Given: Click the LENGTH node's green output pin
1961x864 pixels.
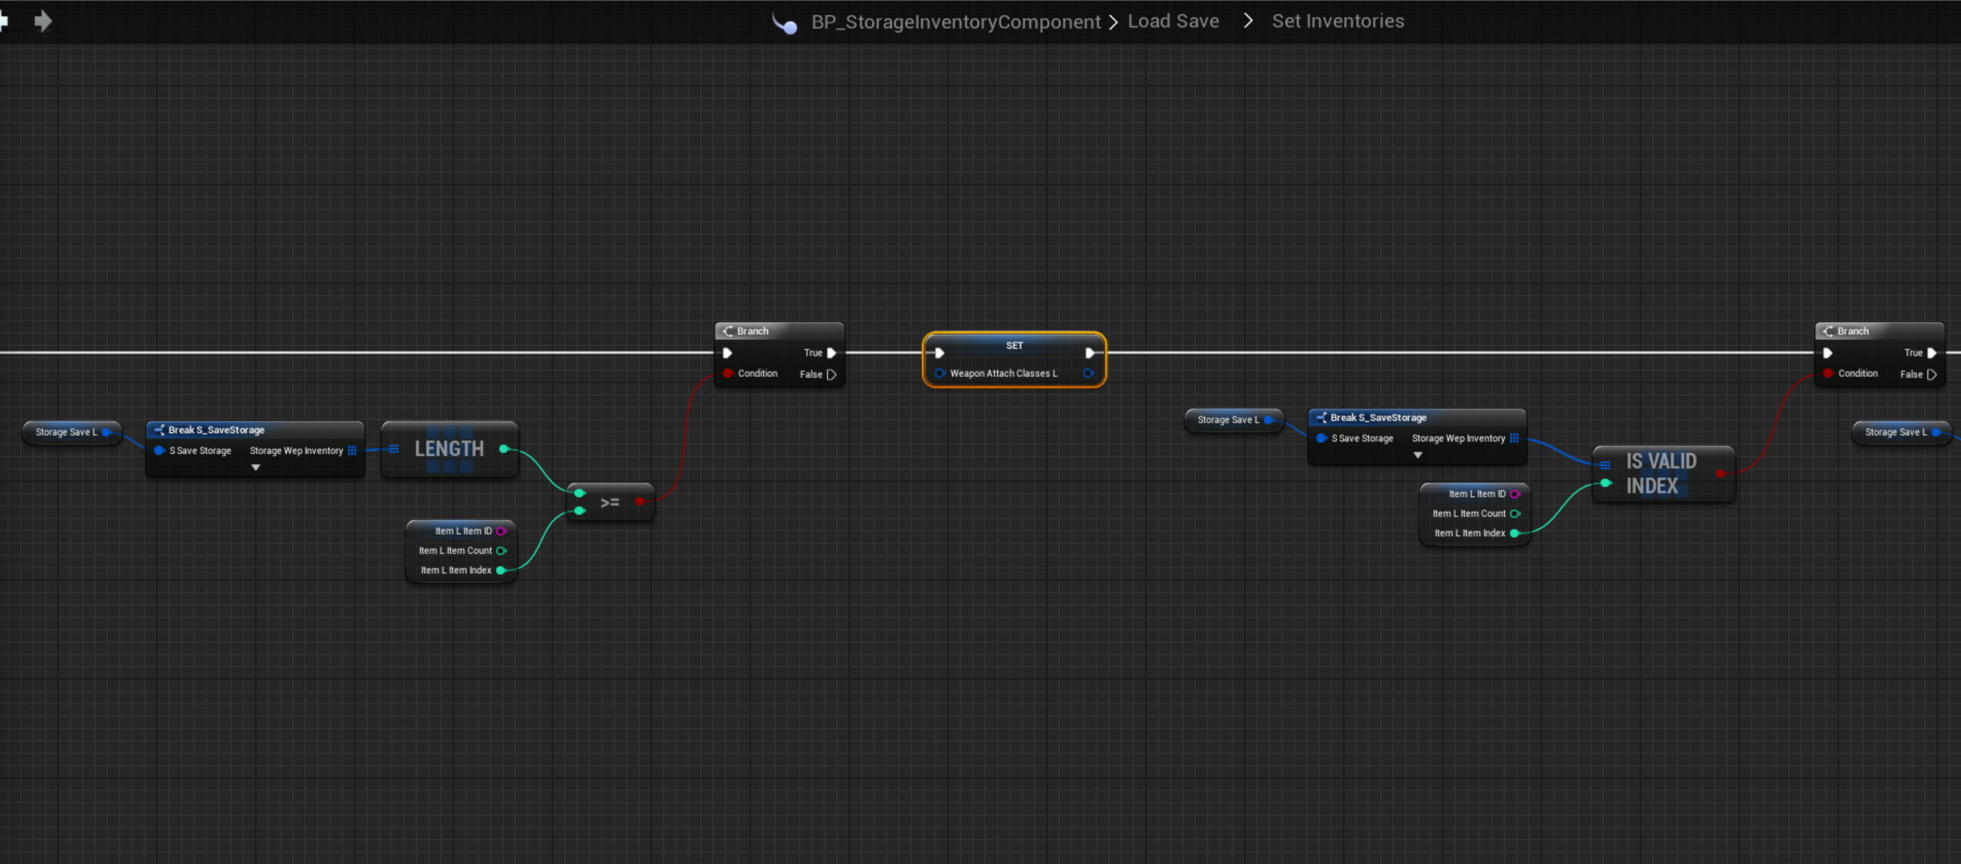Looking at the screenshot, I should (503, 449).
